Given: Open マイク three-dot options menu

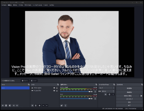Looking at the screenshot, I should click(x=95, y=99).
